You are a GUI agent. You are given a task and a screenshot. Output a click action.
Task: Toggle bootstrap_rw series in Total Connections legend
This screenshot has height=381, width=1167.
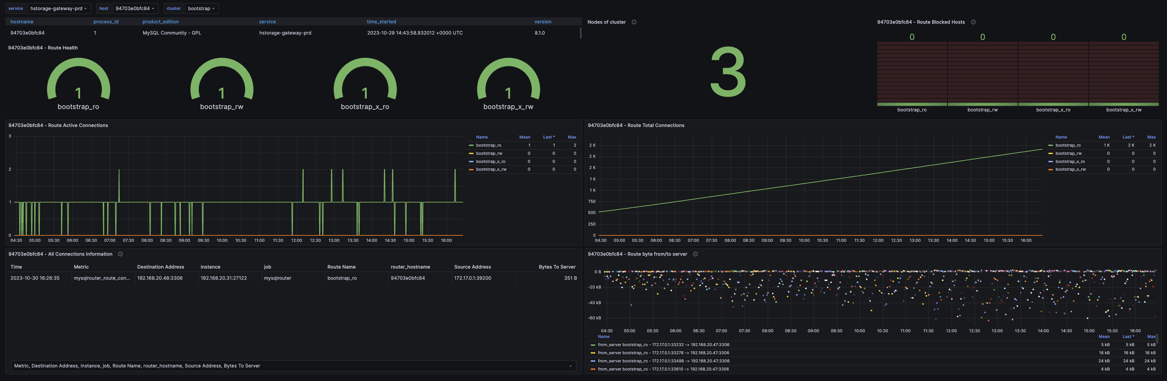[1068, 153]
